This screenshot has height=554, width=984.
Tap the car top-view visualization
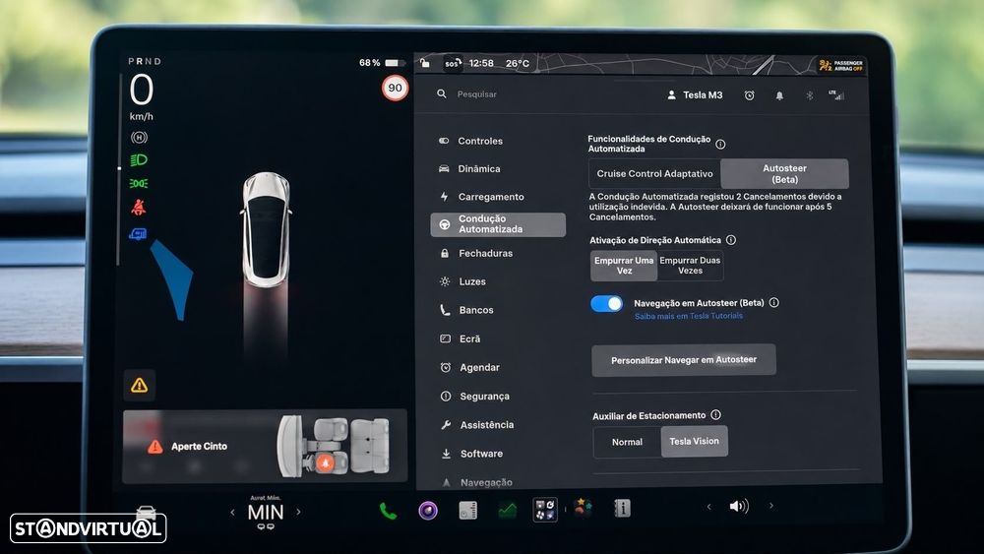click(x=267, y=229)
